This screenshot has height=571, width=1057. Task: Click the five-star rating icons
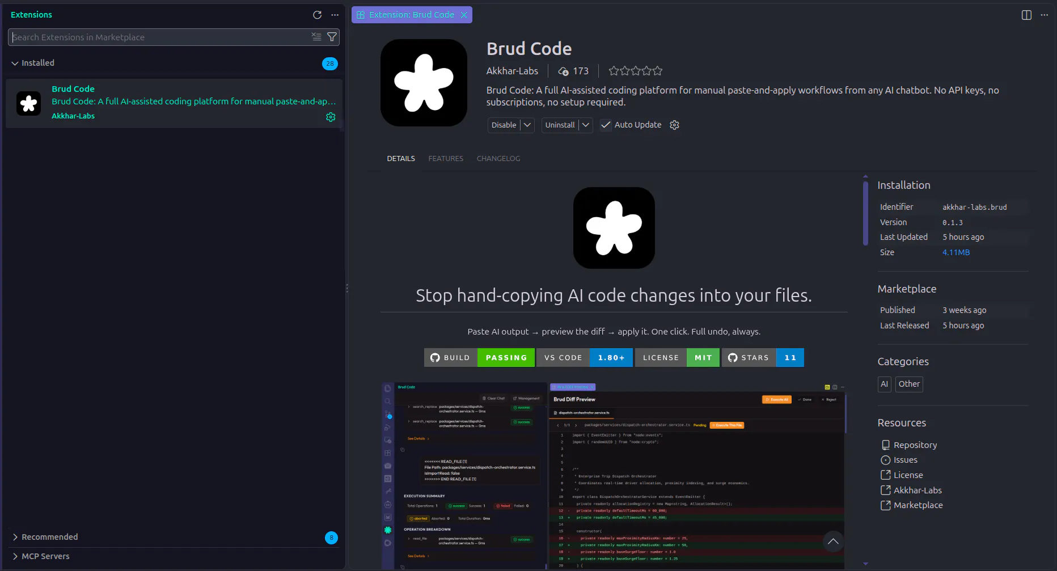636,71
